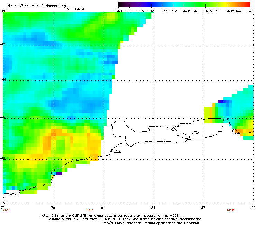256x225 pixels.
Task: Click the black-purple end of the color bar
Action: pyautogui.click(x=122, y=4)
